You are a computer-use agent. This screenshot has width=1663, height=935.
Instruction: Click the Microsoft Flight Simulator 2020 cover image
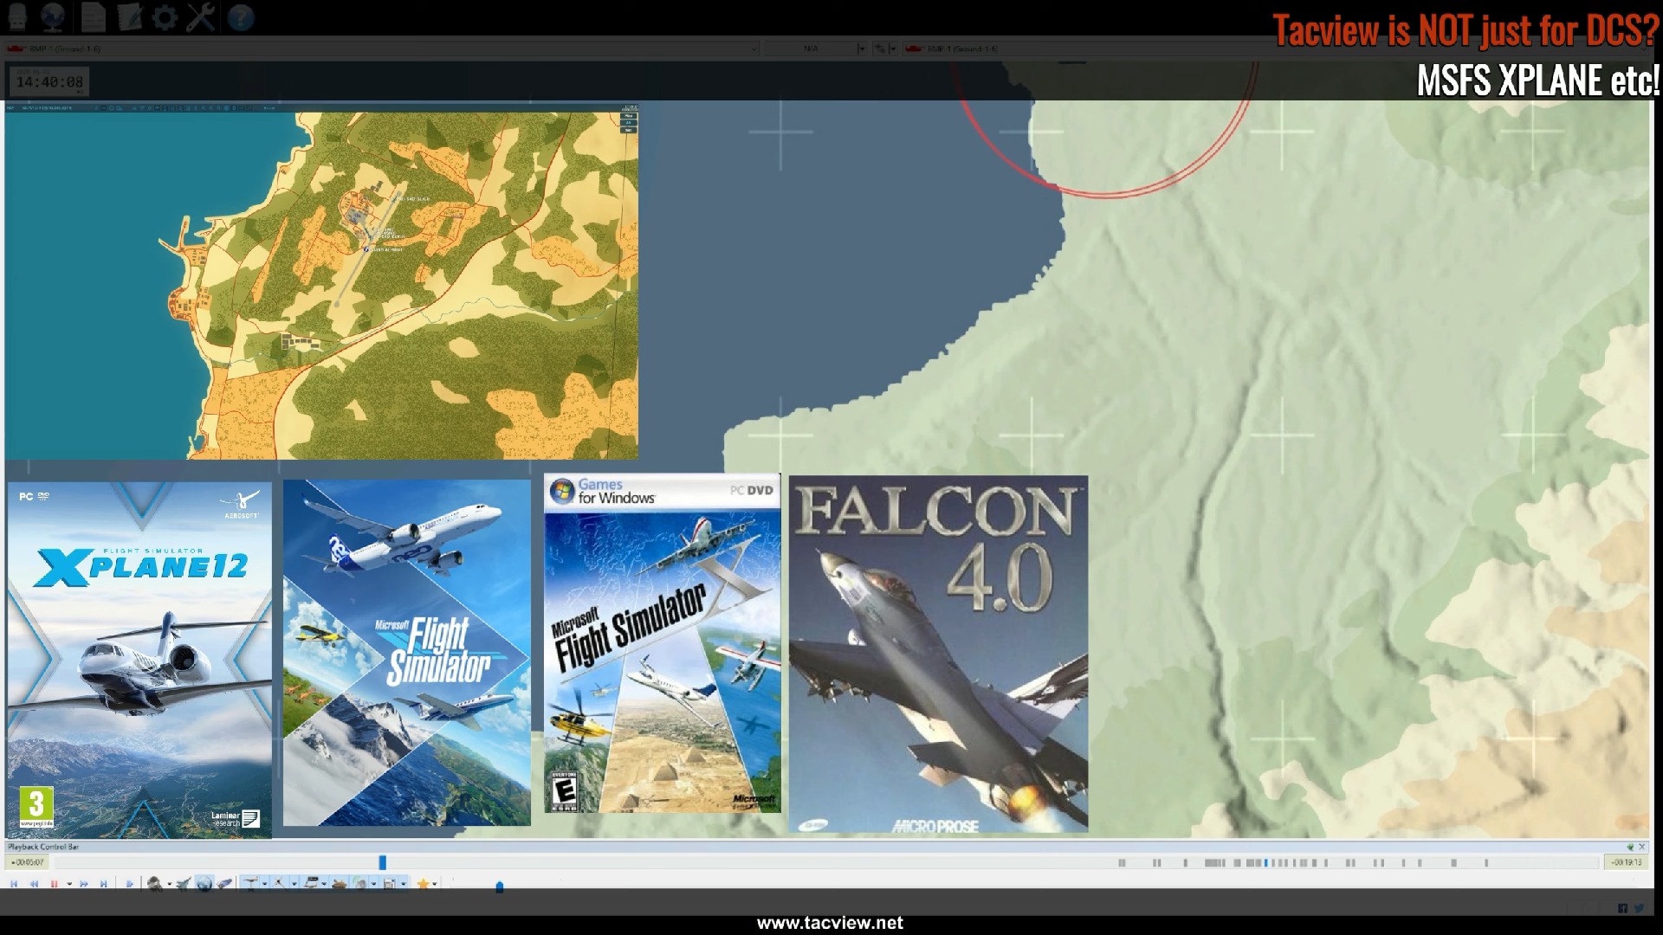pos(407,653)
